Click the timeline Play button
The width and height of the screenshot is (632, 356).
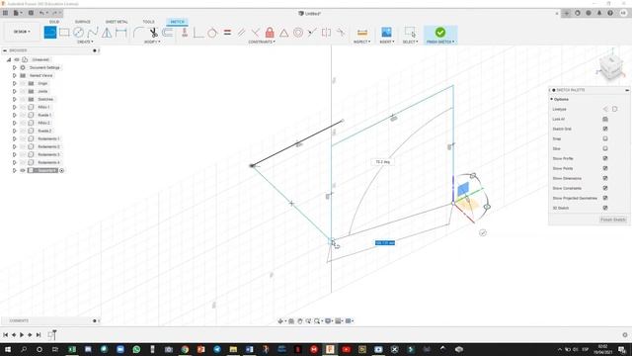22,334
